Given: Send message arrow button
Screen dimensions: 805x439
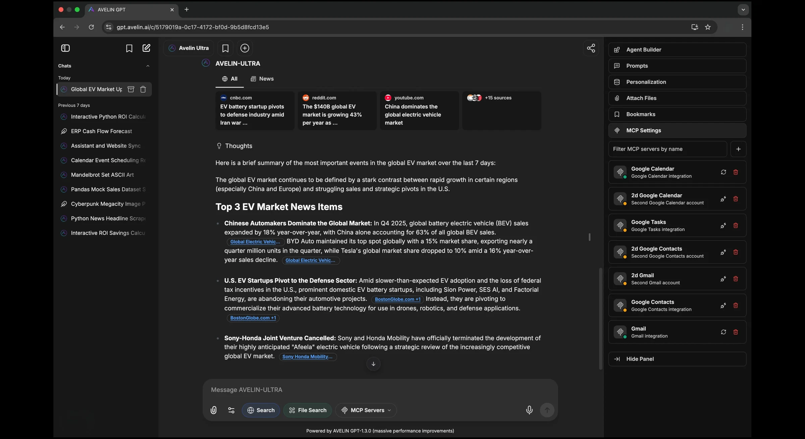Looking at the screenshot, I should point(547,410).
